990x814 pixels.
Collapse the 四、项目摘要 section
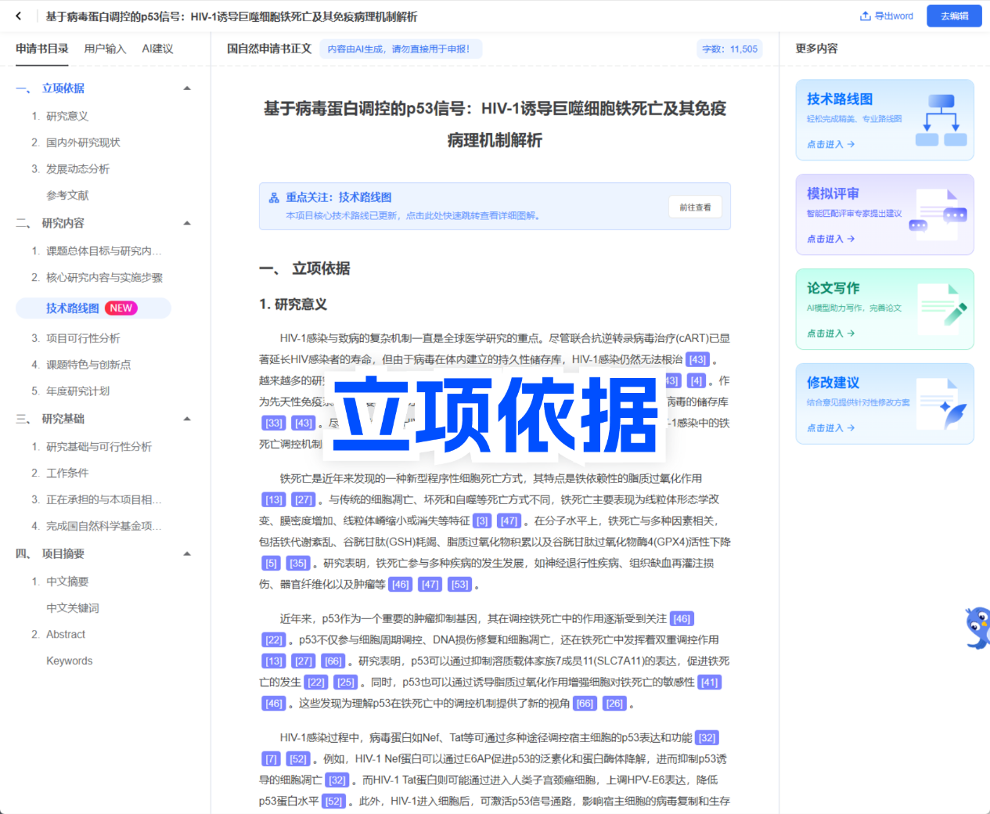(x=187, y=554)
